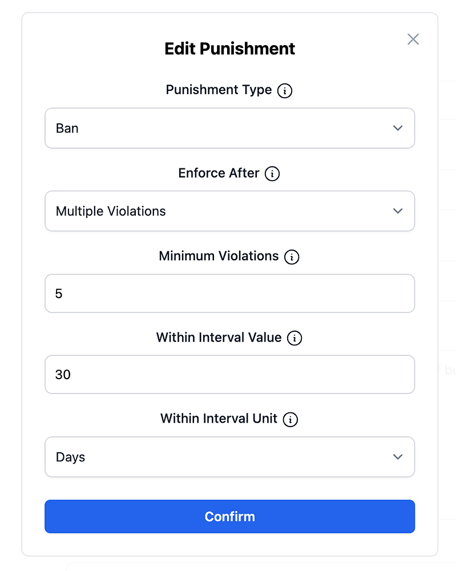Click the info icon next to Enforce After
This screenshot has width=456, height=571.
[x=272, y=174]
